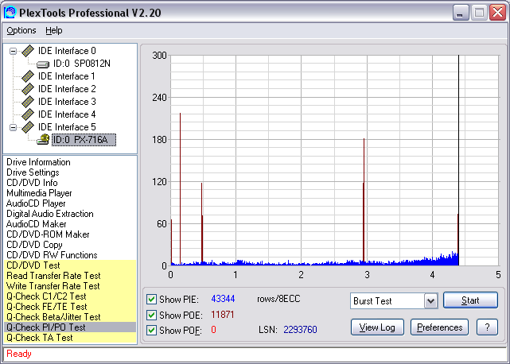The width and height of the screenshot is (510, 364).
Task: Click the question mark help button
Action: (487, 327)
